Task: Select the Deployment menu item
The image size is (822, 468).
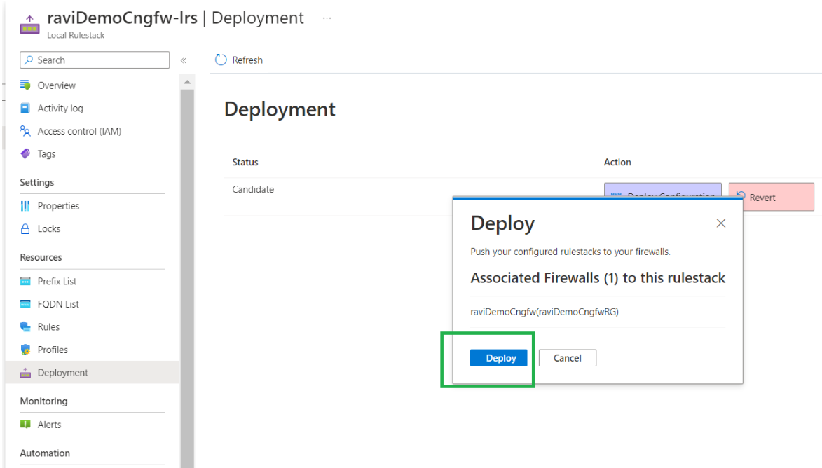Action: click(62, 373)
